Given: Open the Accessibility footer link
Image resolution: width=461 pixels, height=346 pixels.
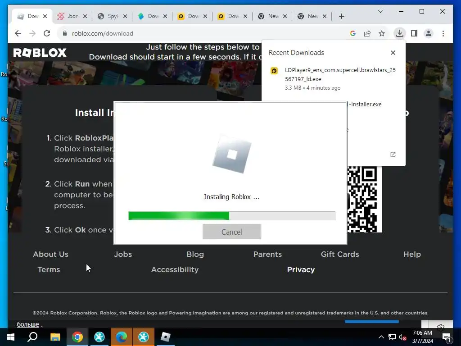Looking at the screenshot, I should coord(175,269).
